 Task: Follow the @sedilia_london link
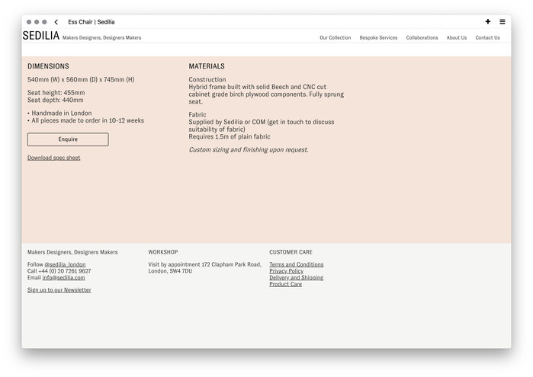(66, 264)
